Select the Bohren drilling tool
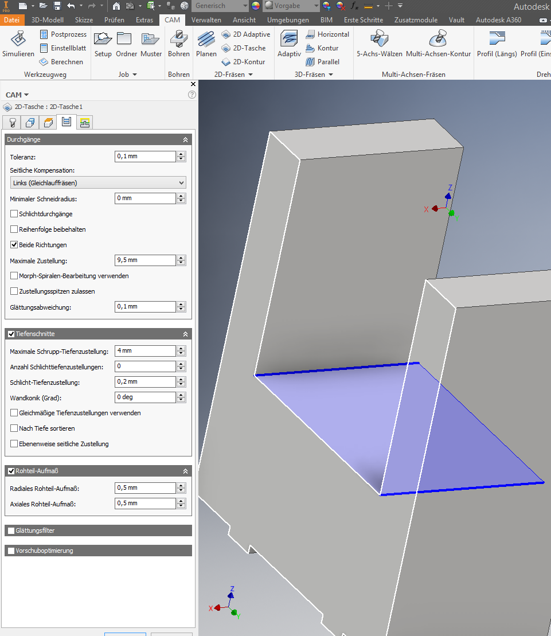 [178, 40]
